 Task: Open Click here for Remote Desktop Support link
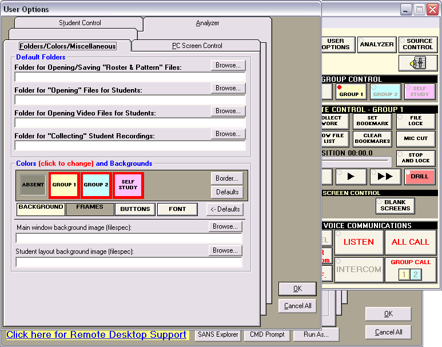[x=96, y=335]
